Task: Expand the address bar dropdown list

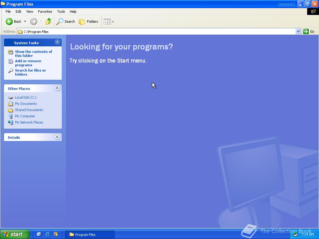Action: pyautogui.click(x=298, y=31)
